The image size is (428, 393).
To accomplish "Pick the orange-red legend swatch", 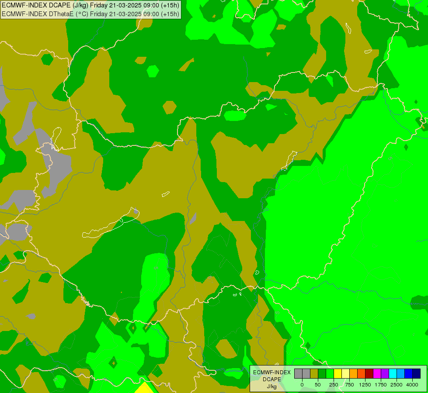I will [362, 374].
